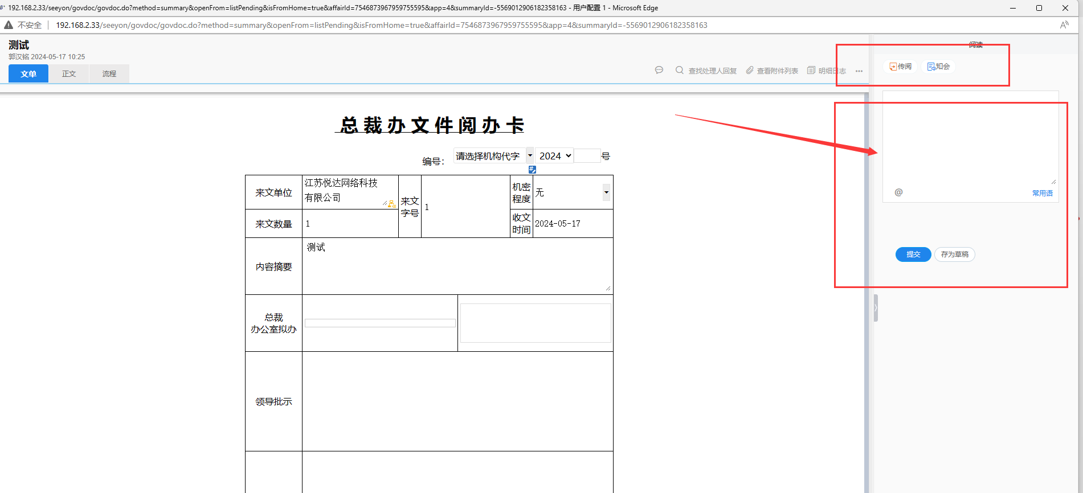
Task: Click the 传阅 circulate button
Action: click(901, 67)
